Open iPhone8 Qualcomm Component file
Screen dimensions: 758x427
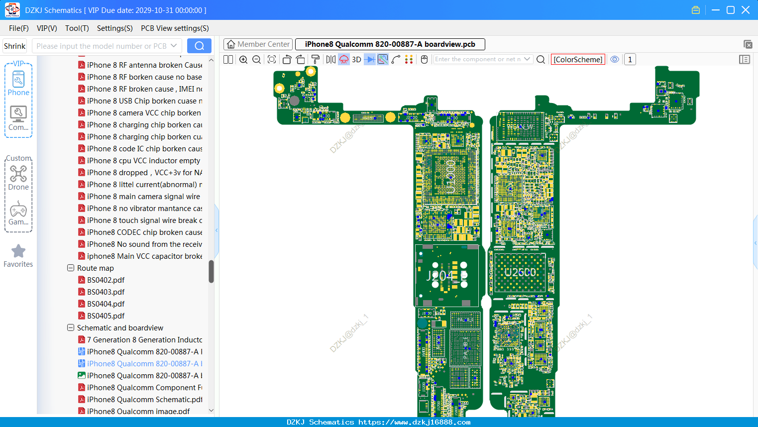tap(140, 387)
